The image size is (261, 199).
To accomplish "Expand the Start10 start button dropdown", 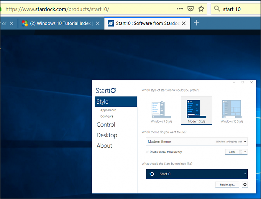I will (197, 174).
